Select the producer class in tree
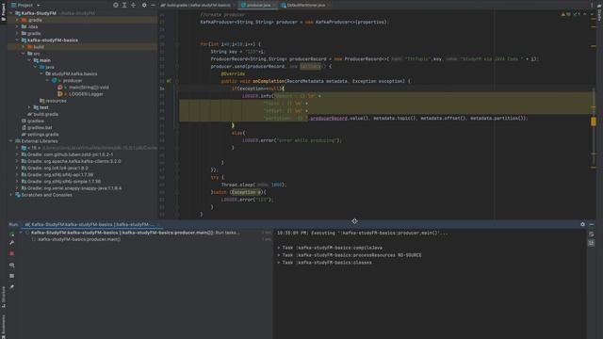603x339 pixels. click(x=67, y=80)
